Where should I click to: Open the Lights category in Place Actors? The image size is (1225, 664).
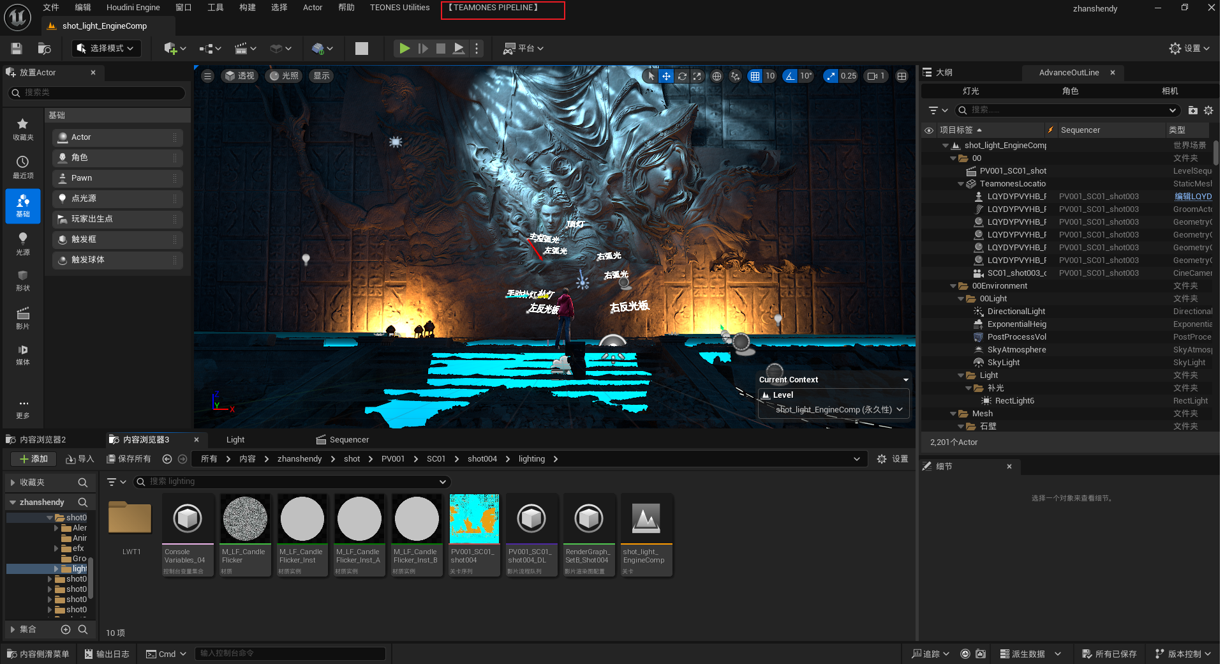23,243
